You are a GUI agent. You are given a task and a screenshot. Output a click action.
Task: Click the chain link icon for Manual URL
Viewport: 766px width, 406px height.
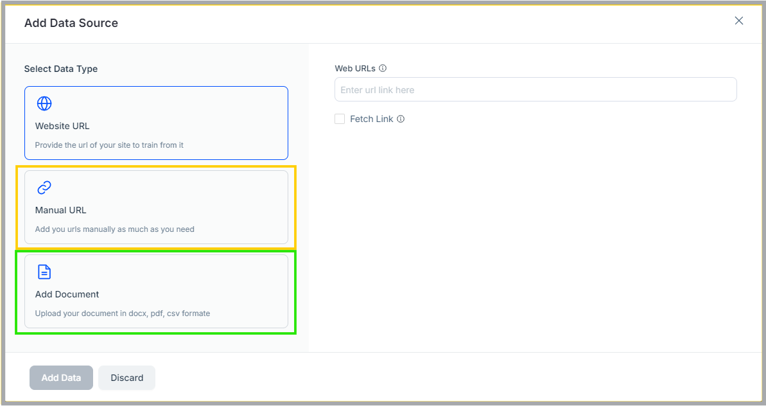pyautogui.click(x=44, y=188)
